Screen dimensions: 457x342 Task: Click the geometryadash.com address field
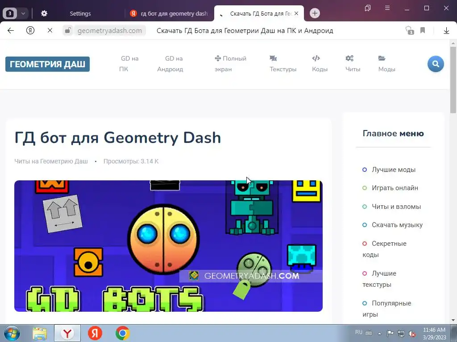[110, 31]
